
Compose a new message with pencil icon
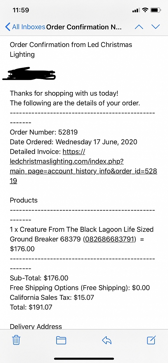point(151,340)
